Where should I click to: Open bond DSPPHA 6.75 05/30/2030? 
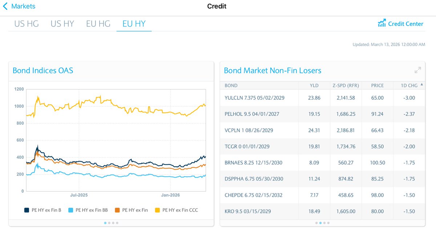[254, 179]
